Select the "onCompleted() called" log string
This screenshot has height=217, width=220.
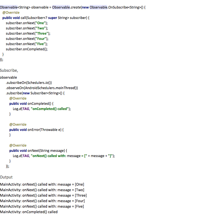51,109
